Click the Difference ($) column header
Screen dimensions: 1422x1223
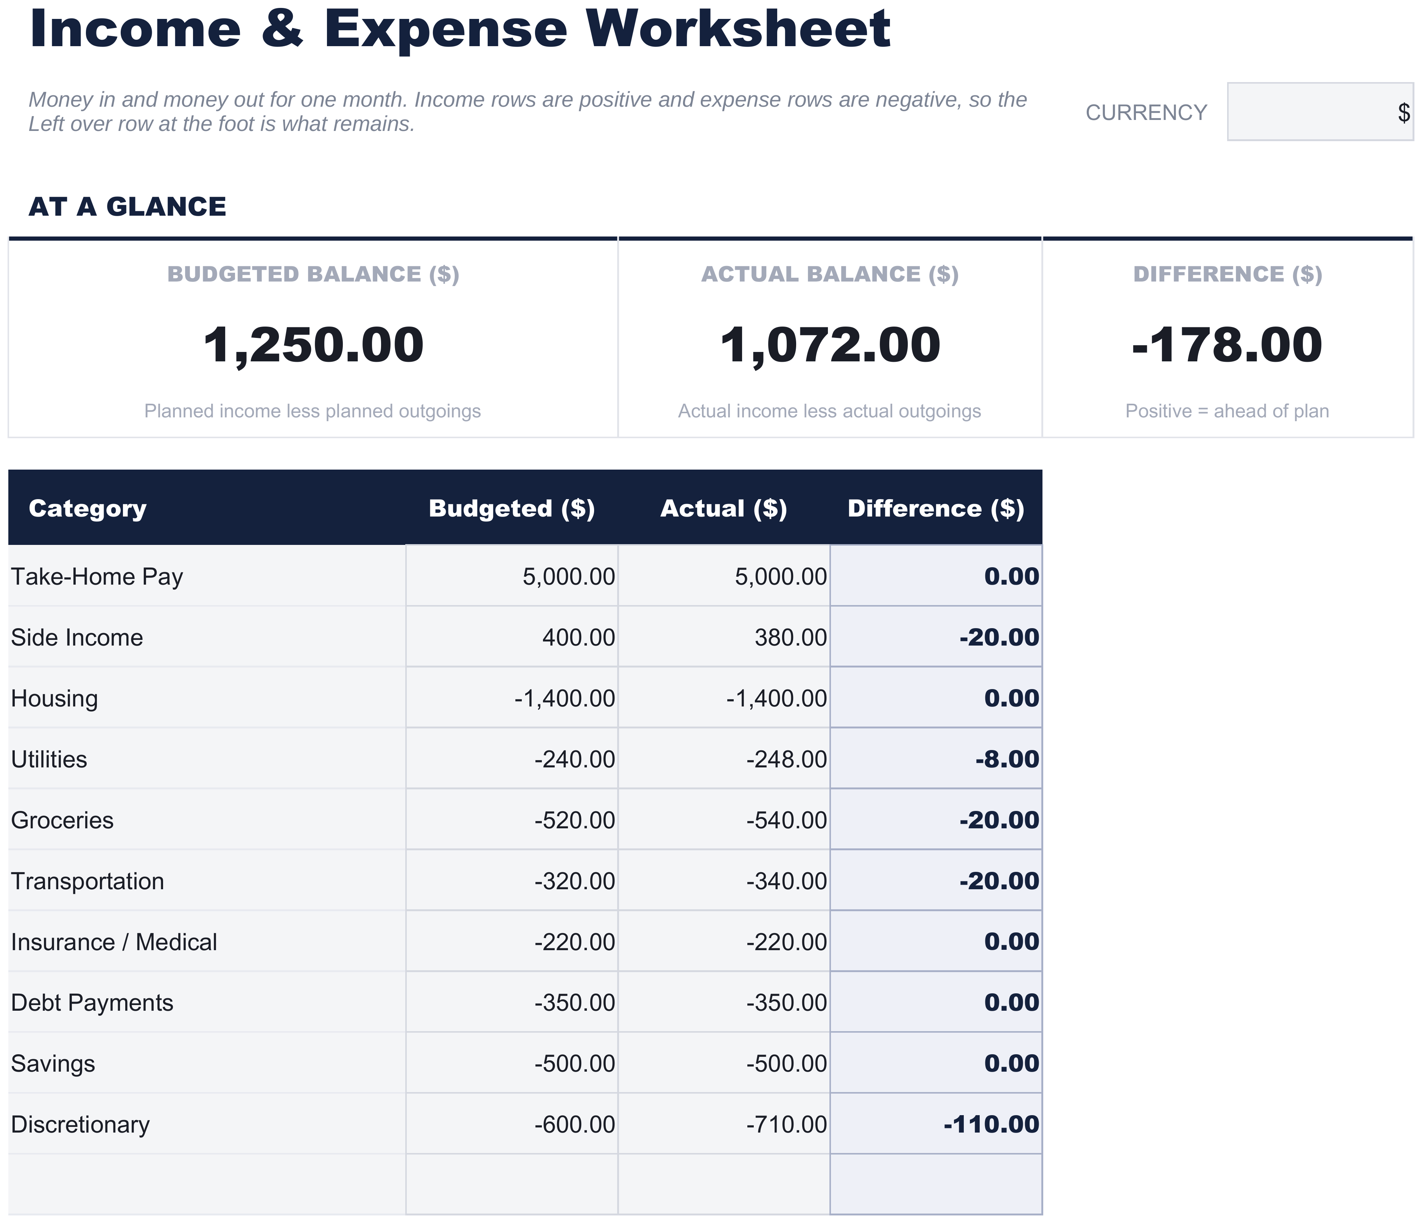tap(936, 508)
